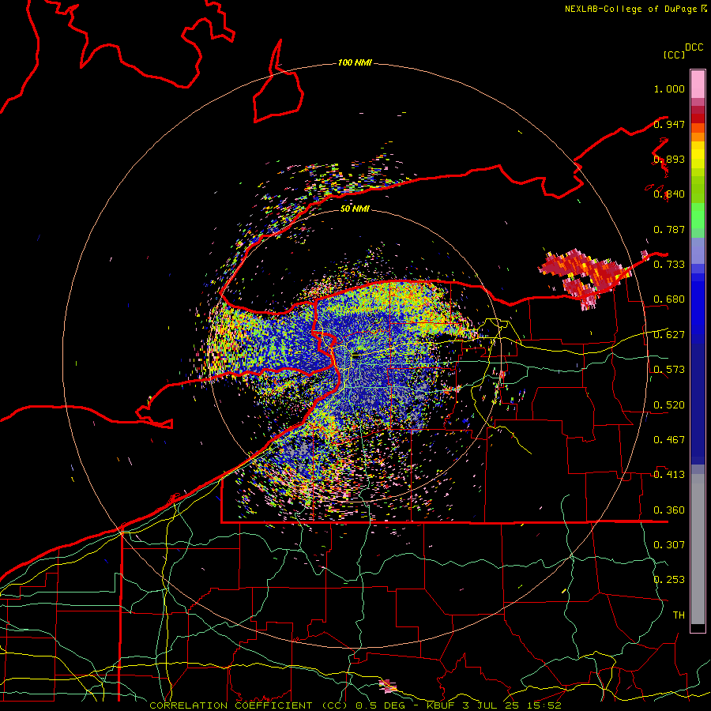Pick the periwinkle segment of the color bar
Viewport: 711px width, 711px height.
(698, 250)
